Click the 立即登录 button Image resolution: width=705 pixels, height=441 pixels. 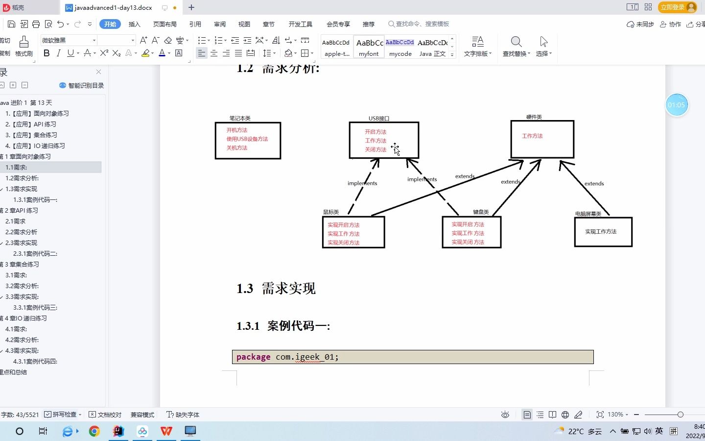(x=678, y=7)
